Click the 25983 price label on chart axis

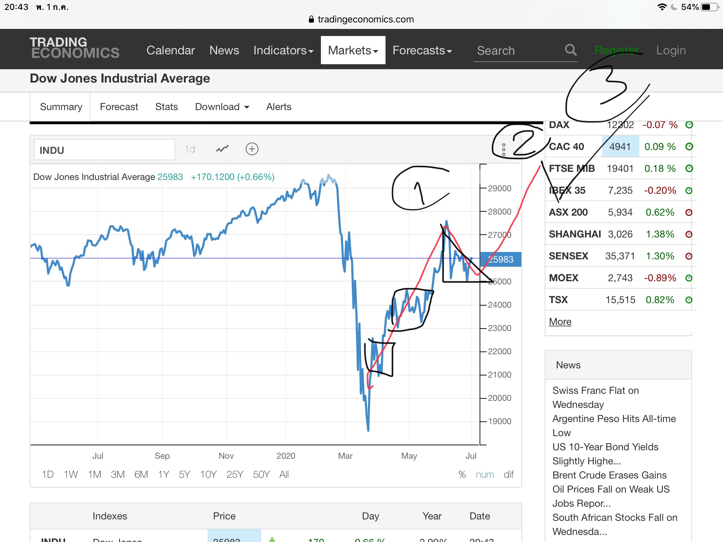[500, 259]
